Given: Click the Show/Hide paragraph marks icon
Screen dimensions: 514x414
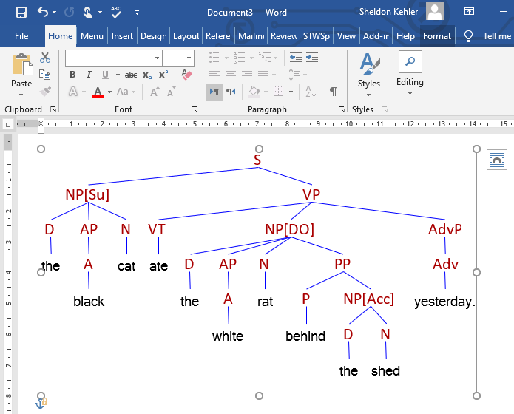Looking at the screenshot, I should pos(334,92).
